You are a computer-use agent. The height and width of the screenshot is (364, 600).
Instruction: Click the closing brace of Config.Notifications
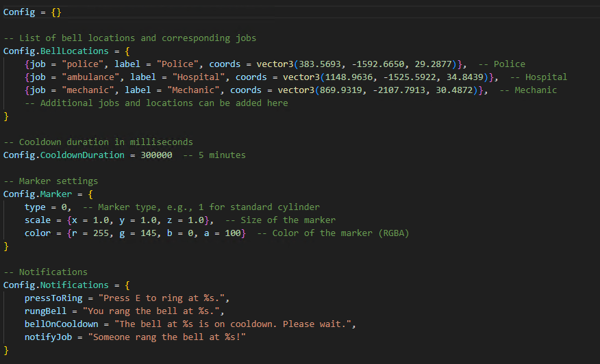(x=5, y=350)
